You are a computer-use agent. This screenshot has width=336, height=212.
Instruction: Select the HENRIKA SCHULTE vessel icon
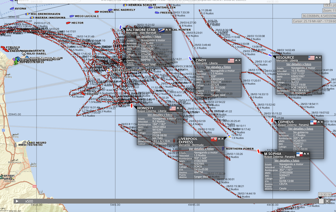[x=125, y=5]
